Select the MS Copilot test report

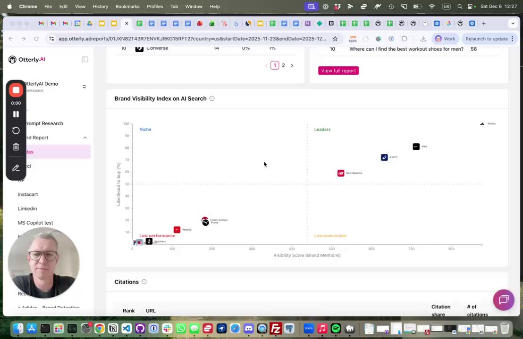[x=35, y=223]
